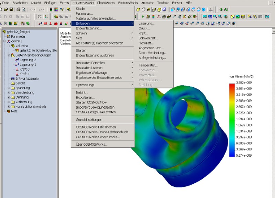Click the gelenk2_fertigteil root tree icon
Image resolution: width=275 pixels, height=198 pixels.
(x=4, y=32)
